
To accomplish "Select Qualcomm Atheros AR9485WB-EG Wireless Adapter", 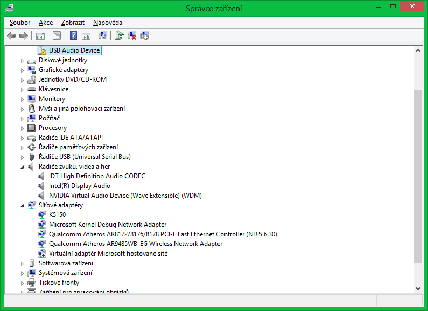I will [136, 244].
